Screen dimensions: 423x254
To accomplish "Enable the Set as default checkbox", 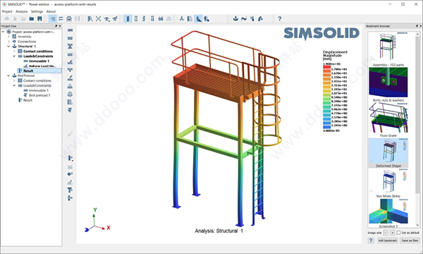I will 398,233.
